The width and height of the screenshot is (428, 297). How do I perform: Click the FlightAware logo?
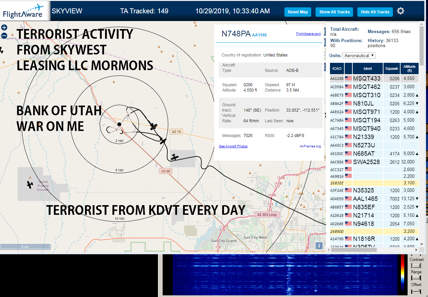click(x=23, y=10)
